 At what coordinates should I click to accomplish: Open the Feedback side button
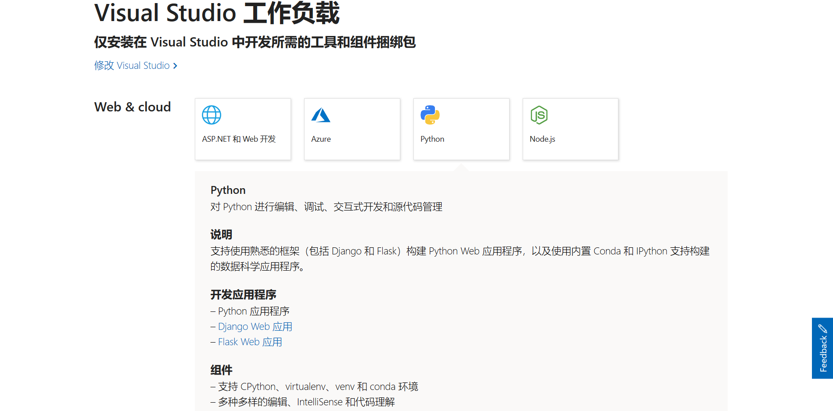(x=822, y=348)
